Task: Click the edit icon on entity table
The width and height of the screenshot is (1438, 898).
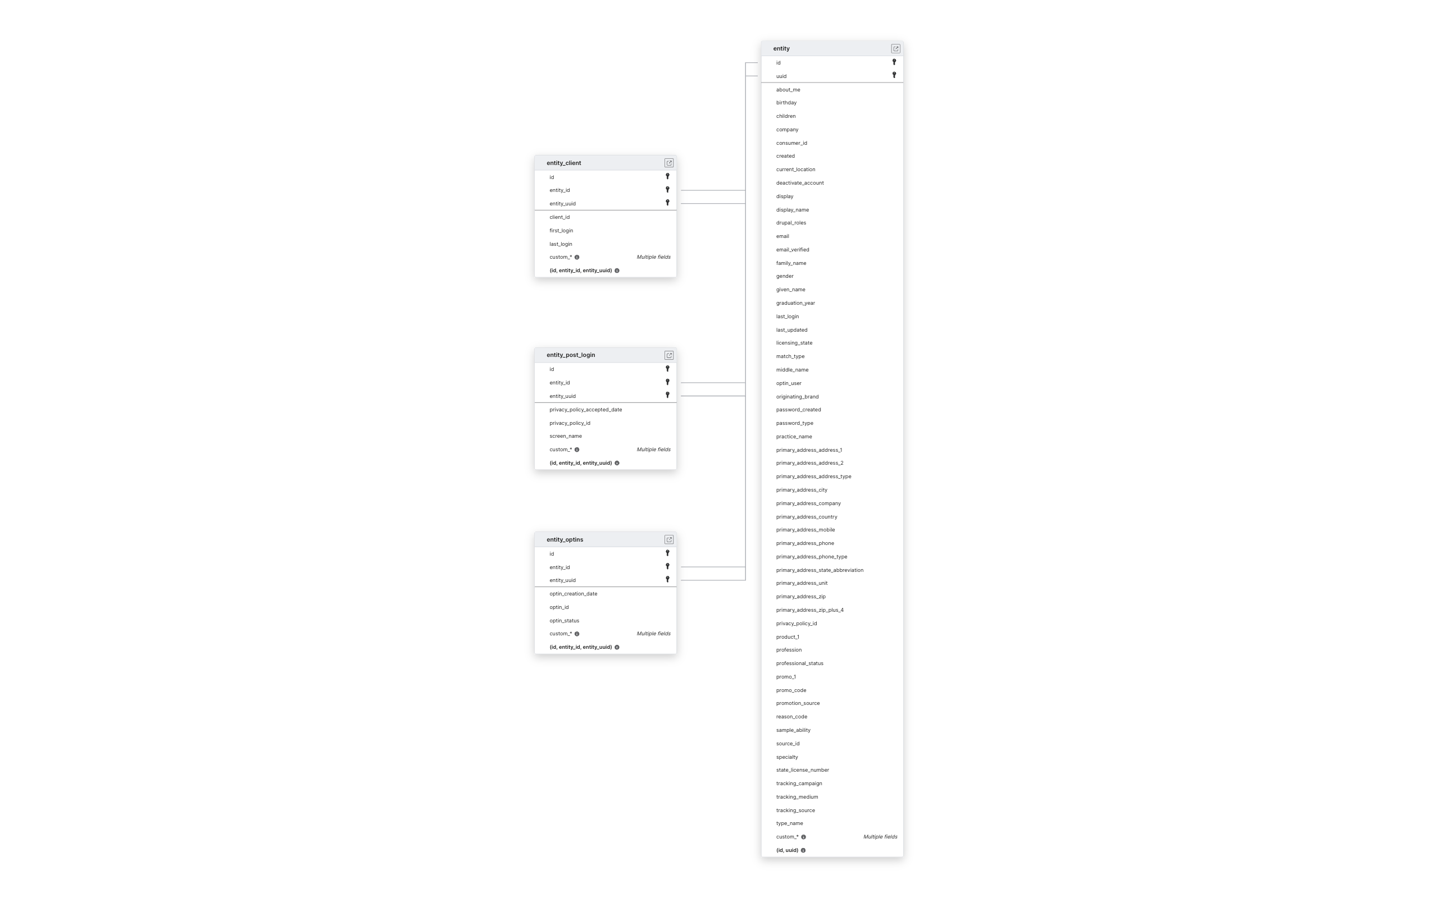Action: pos(895,49)
